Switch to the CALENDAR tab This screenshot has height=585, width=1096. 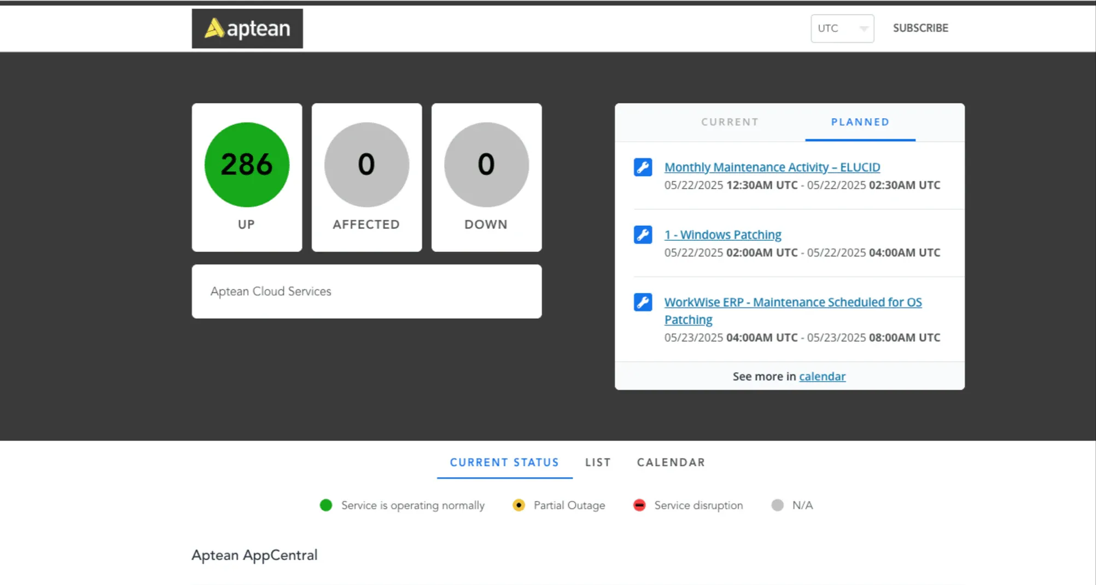point(671,462)
